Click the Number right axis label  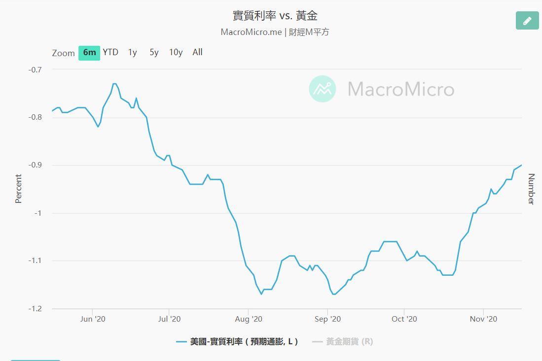(x=531, y=189)
